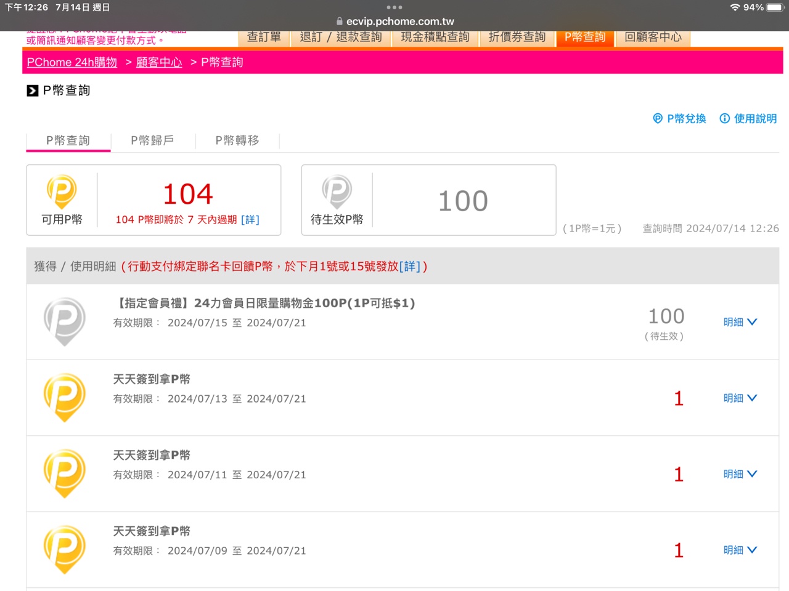This screenshot has width=789, height=591.
Task: Click gray P icon beside 指定會員禮 entry
Action: (65, 321)
